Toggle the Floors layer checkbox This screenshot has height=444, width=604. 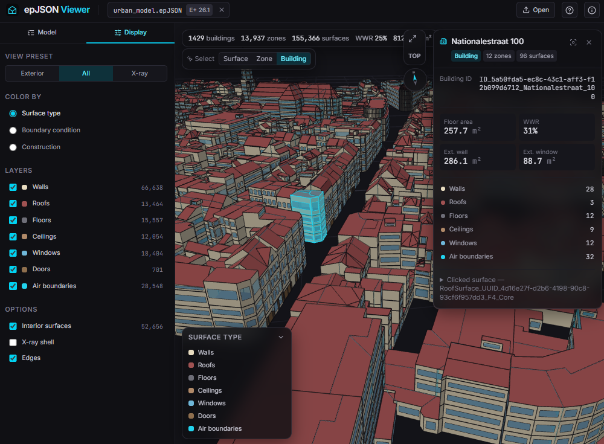[x=13, y=220]
